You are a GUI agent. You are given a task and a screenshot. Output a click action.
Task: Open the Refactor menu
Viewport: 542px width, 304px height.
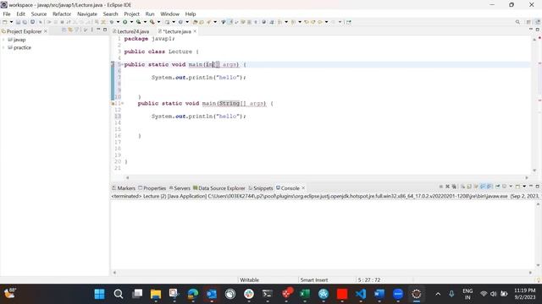click(62, 14)
